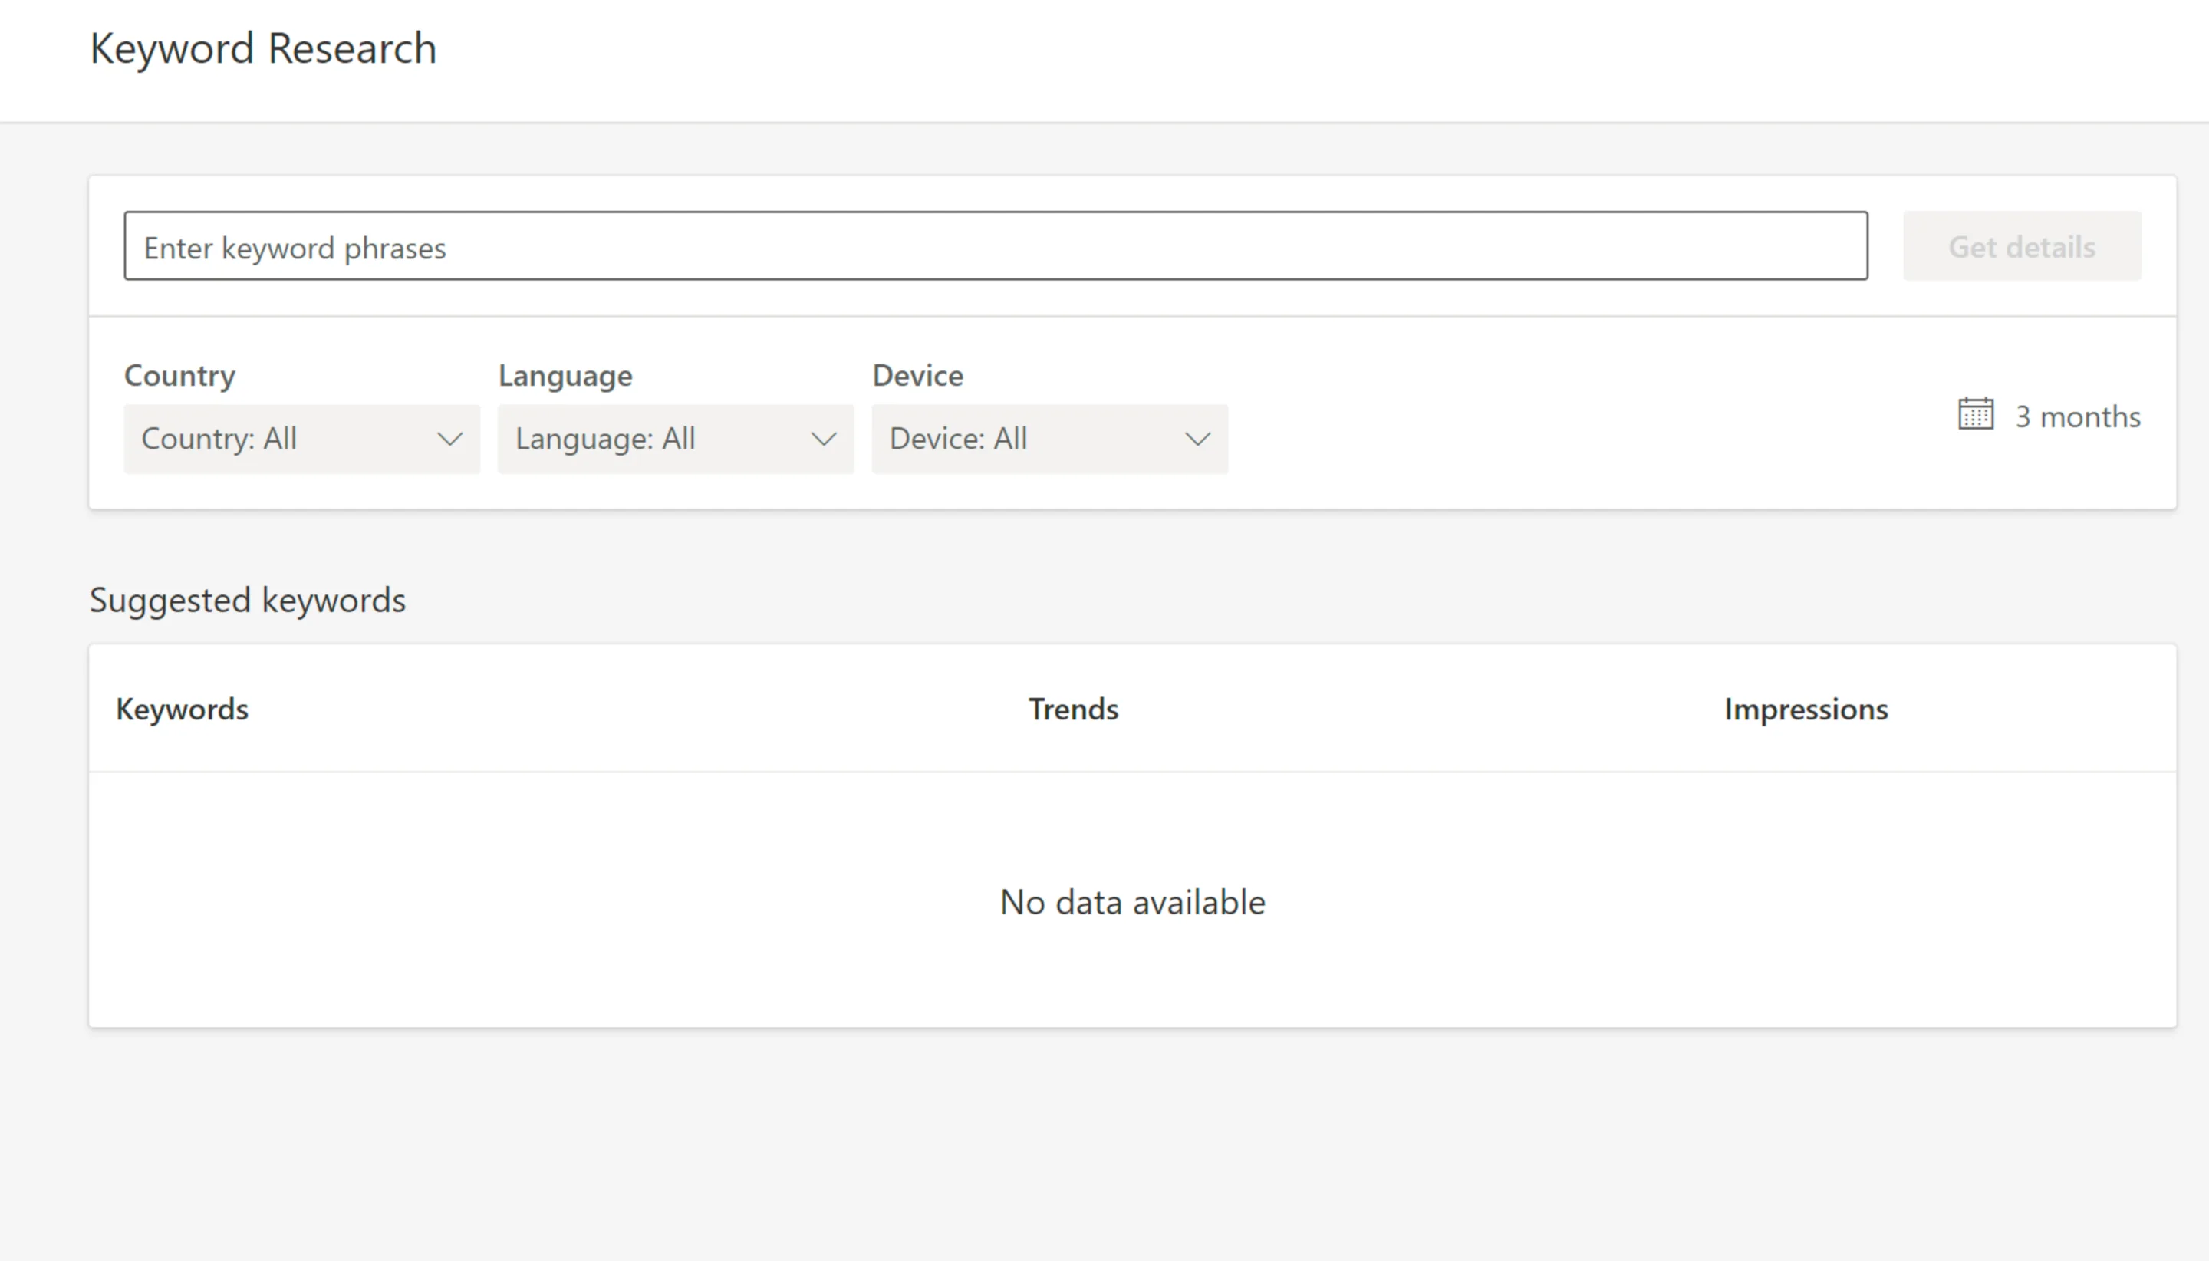Select the 3 months date range text
Viewport: 2209px width, 1261px height.
click(x=2077, y=417)
